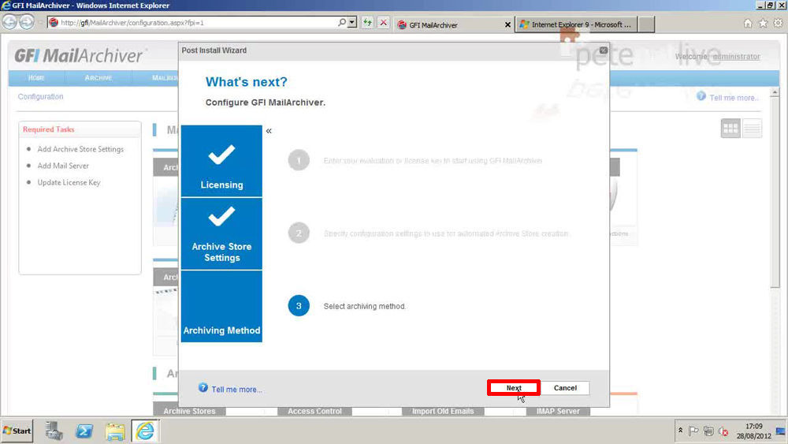This screenshot has height=444, width=788.
Task: Launch PowerShell from taskbar
Action: click(x=84, y=431)
